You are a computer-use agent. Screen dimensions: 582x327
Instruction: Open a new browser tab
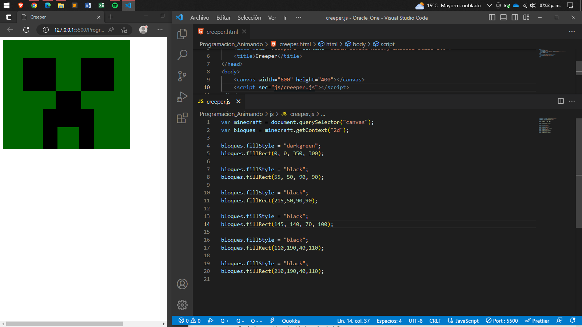[x=111, y=17]
